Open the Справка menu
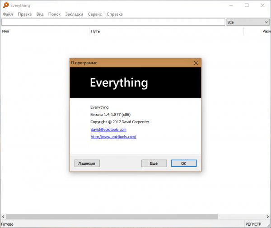Screen dimensions: 271x228 click(x=115, y=14)
